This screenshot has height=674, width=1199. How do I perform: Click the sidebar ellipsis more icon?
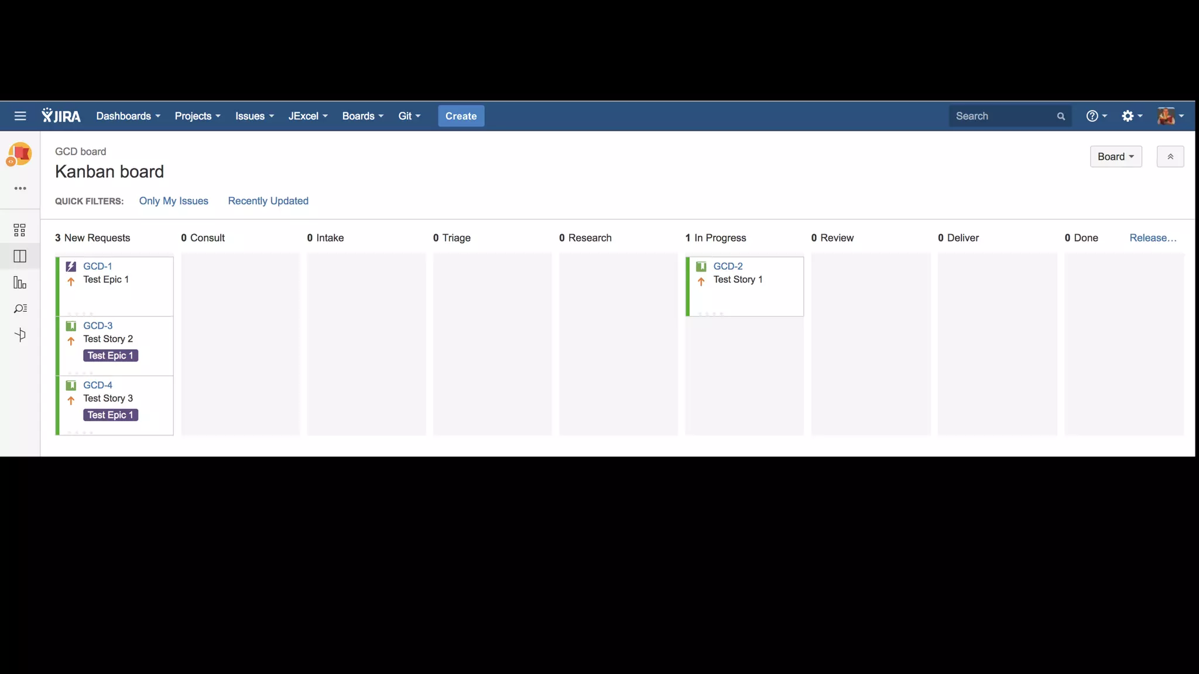pos(20,188)
